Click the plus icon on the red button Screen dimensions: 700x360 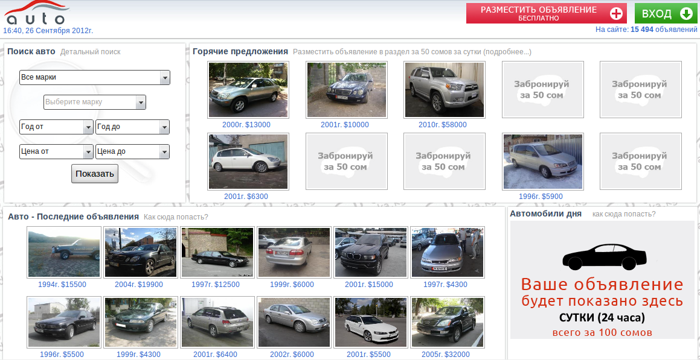(x=616, y=13)
